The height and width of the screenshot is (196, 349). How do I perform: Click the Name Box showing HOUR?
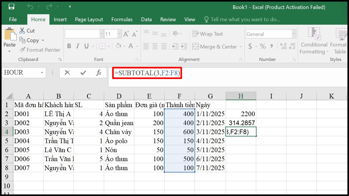pyautogui.click(x=20, y=73)
